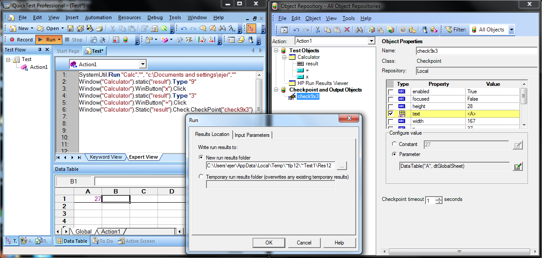Click the Cut icon in Object Repository toolbar

(318, 30)
